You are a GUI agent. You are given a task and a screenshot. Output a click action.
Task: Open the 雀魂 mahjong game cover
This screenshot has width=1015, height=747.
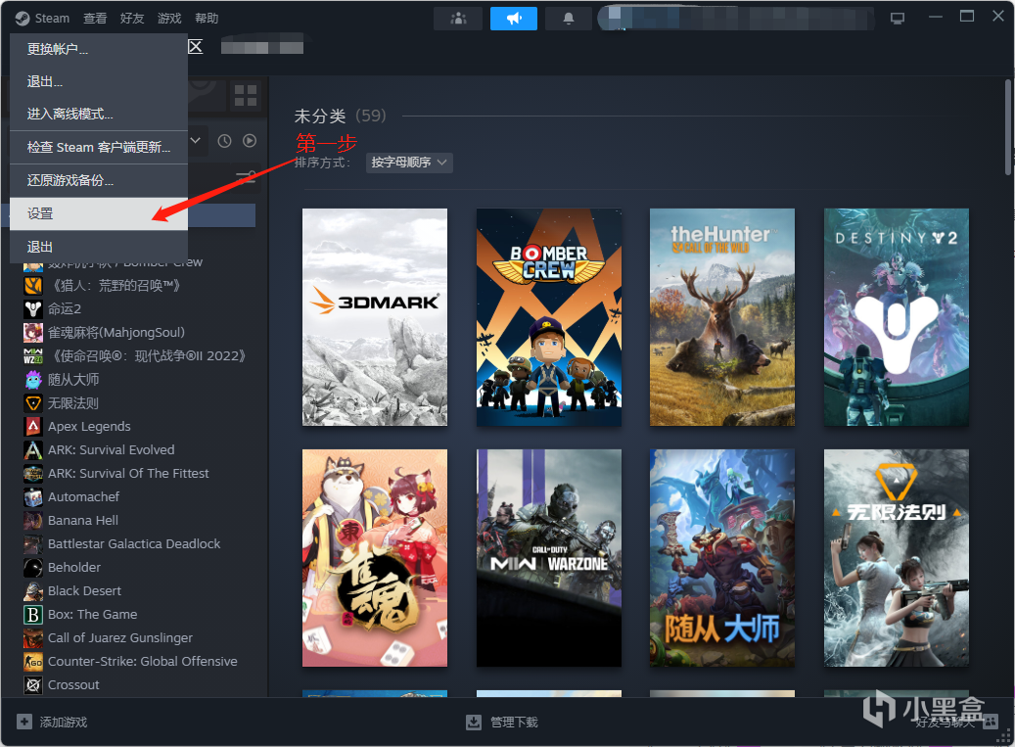374,557
